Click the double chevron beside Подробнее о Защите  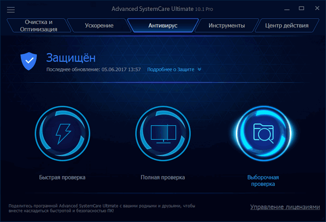click(199, 69)
